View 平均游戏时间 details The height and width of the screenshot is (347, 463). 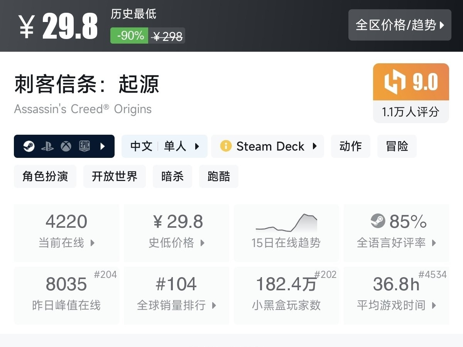[x=396, y=295]
